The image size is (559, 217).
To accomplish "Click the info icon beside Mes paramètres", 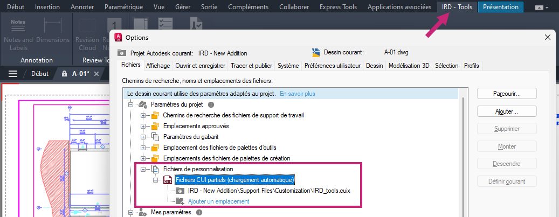I will [199, 213].
